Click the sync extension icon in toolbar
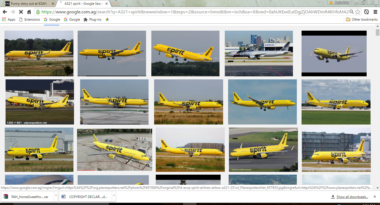The height and width of the screenshot is (205, 380). [x=367, y=12]
